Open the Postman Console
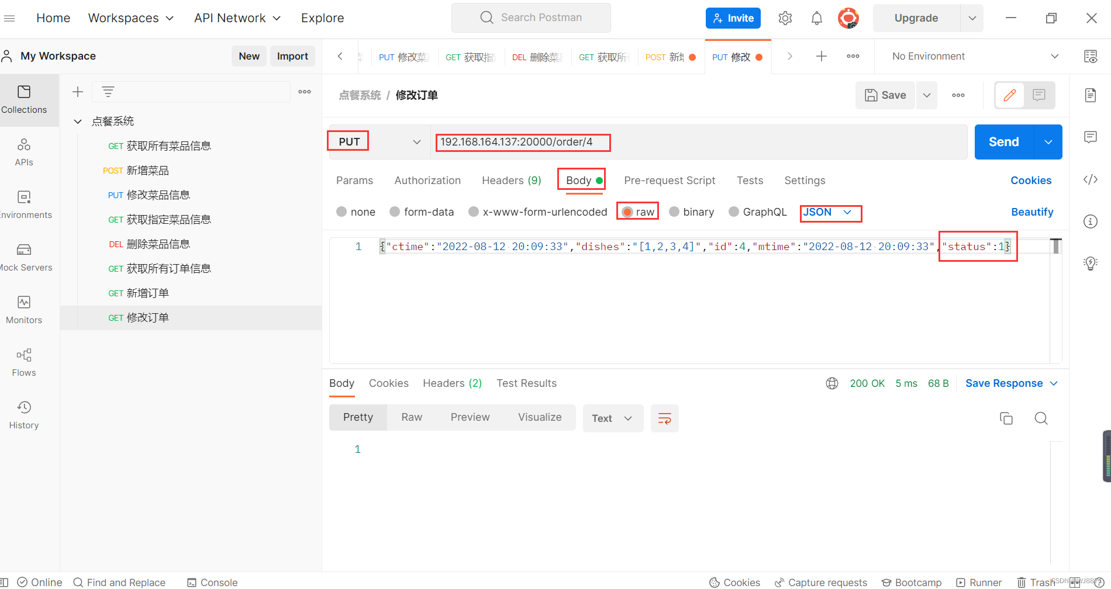Viewport: 1111px width, 589px height. point(212,582)
